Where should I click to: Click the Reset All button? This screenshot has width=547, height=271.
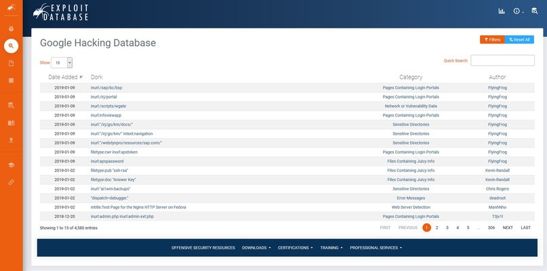[x=519, y=40]
